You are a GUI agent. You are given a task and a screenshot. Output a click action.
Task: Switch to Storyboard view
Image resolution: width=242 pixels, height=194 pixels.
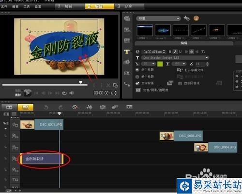pos(9,107)
